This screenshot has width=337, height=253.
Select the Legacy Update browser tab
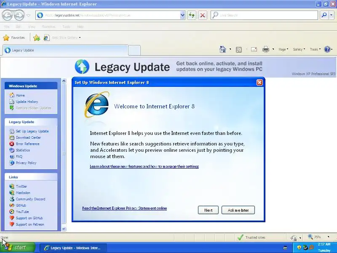click(65, 50)
